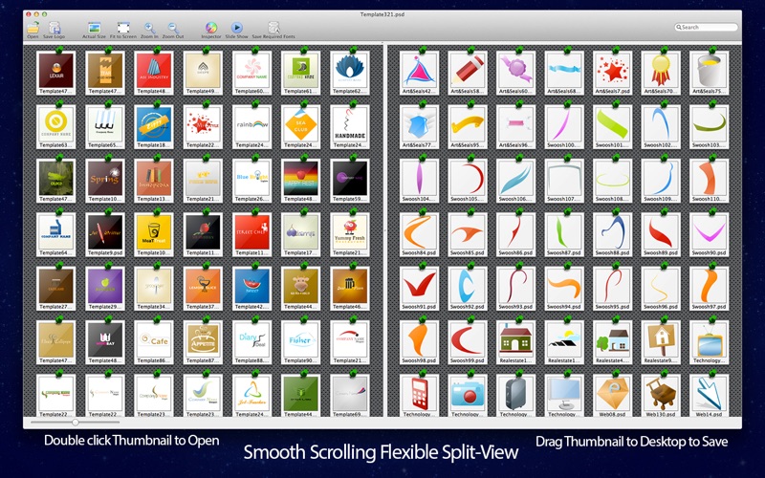Select the blue camera Technology thumbnail
Viewport: 765px width, 478px height.
point(468,396)
